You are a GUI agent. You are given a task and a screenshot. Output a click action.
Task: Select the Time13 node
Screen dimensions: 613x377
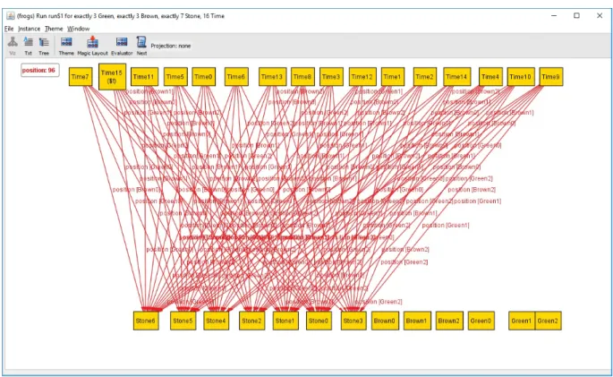(272, 77)
